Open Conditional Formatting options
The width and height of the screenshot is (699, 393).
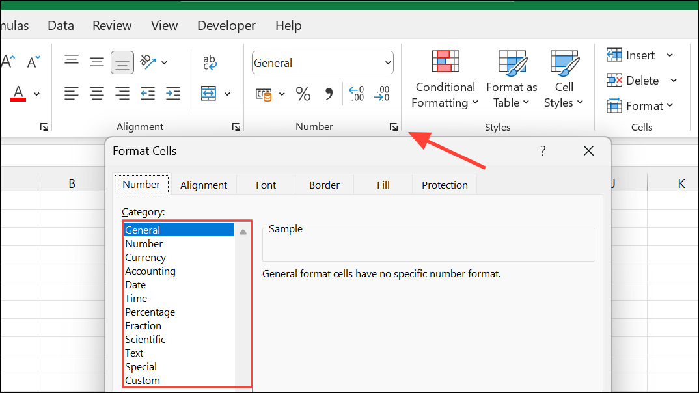click(445, 78)
